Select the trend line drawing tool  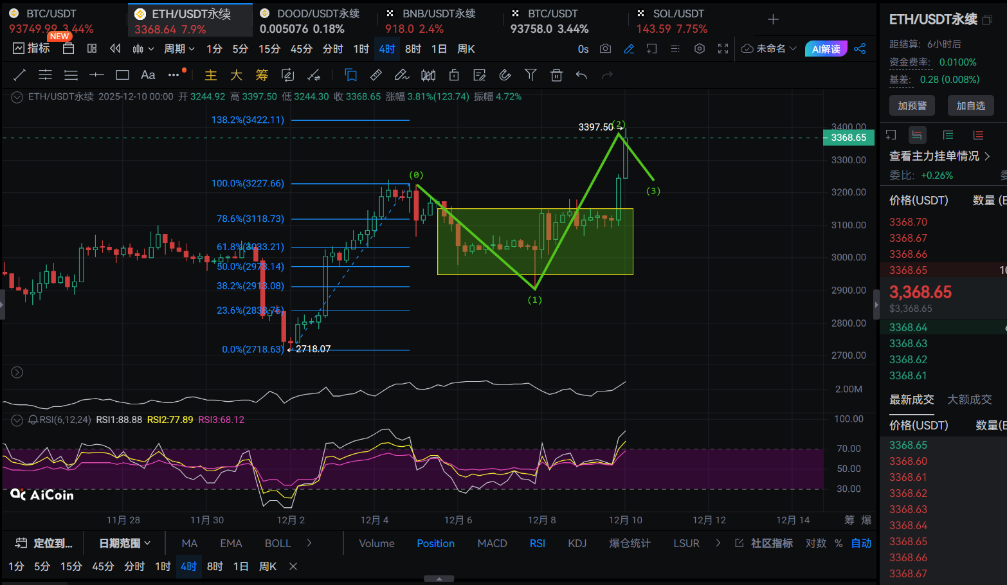click(x=20, y=75)
